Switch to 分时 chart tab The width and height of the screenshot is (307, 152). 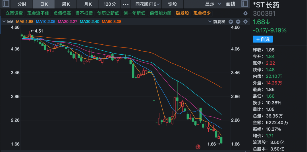[x=22, y=4]
